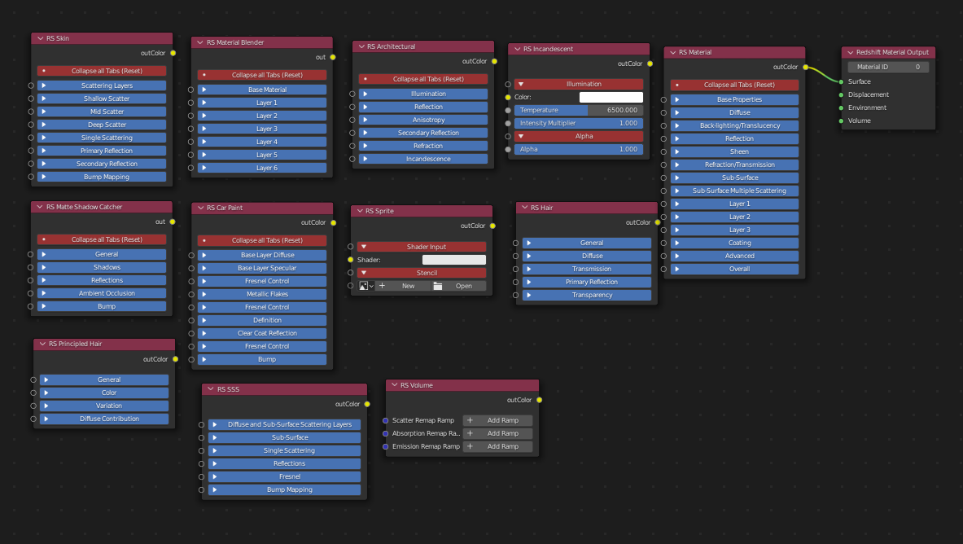Expand Sub-Surface Multiple Scattering tab
The image size is (963, 544).
[x=734, y=191]
